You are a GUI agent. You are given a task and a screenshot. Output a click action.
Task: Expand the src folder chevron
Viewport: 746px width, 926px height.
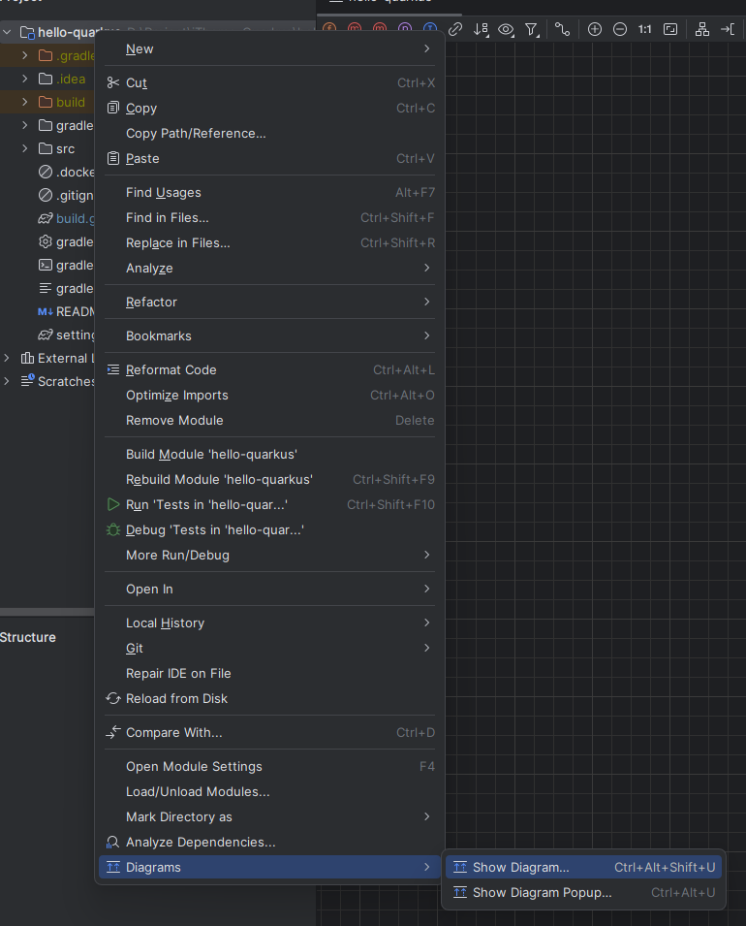point(25,148)
